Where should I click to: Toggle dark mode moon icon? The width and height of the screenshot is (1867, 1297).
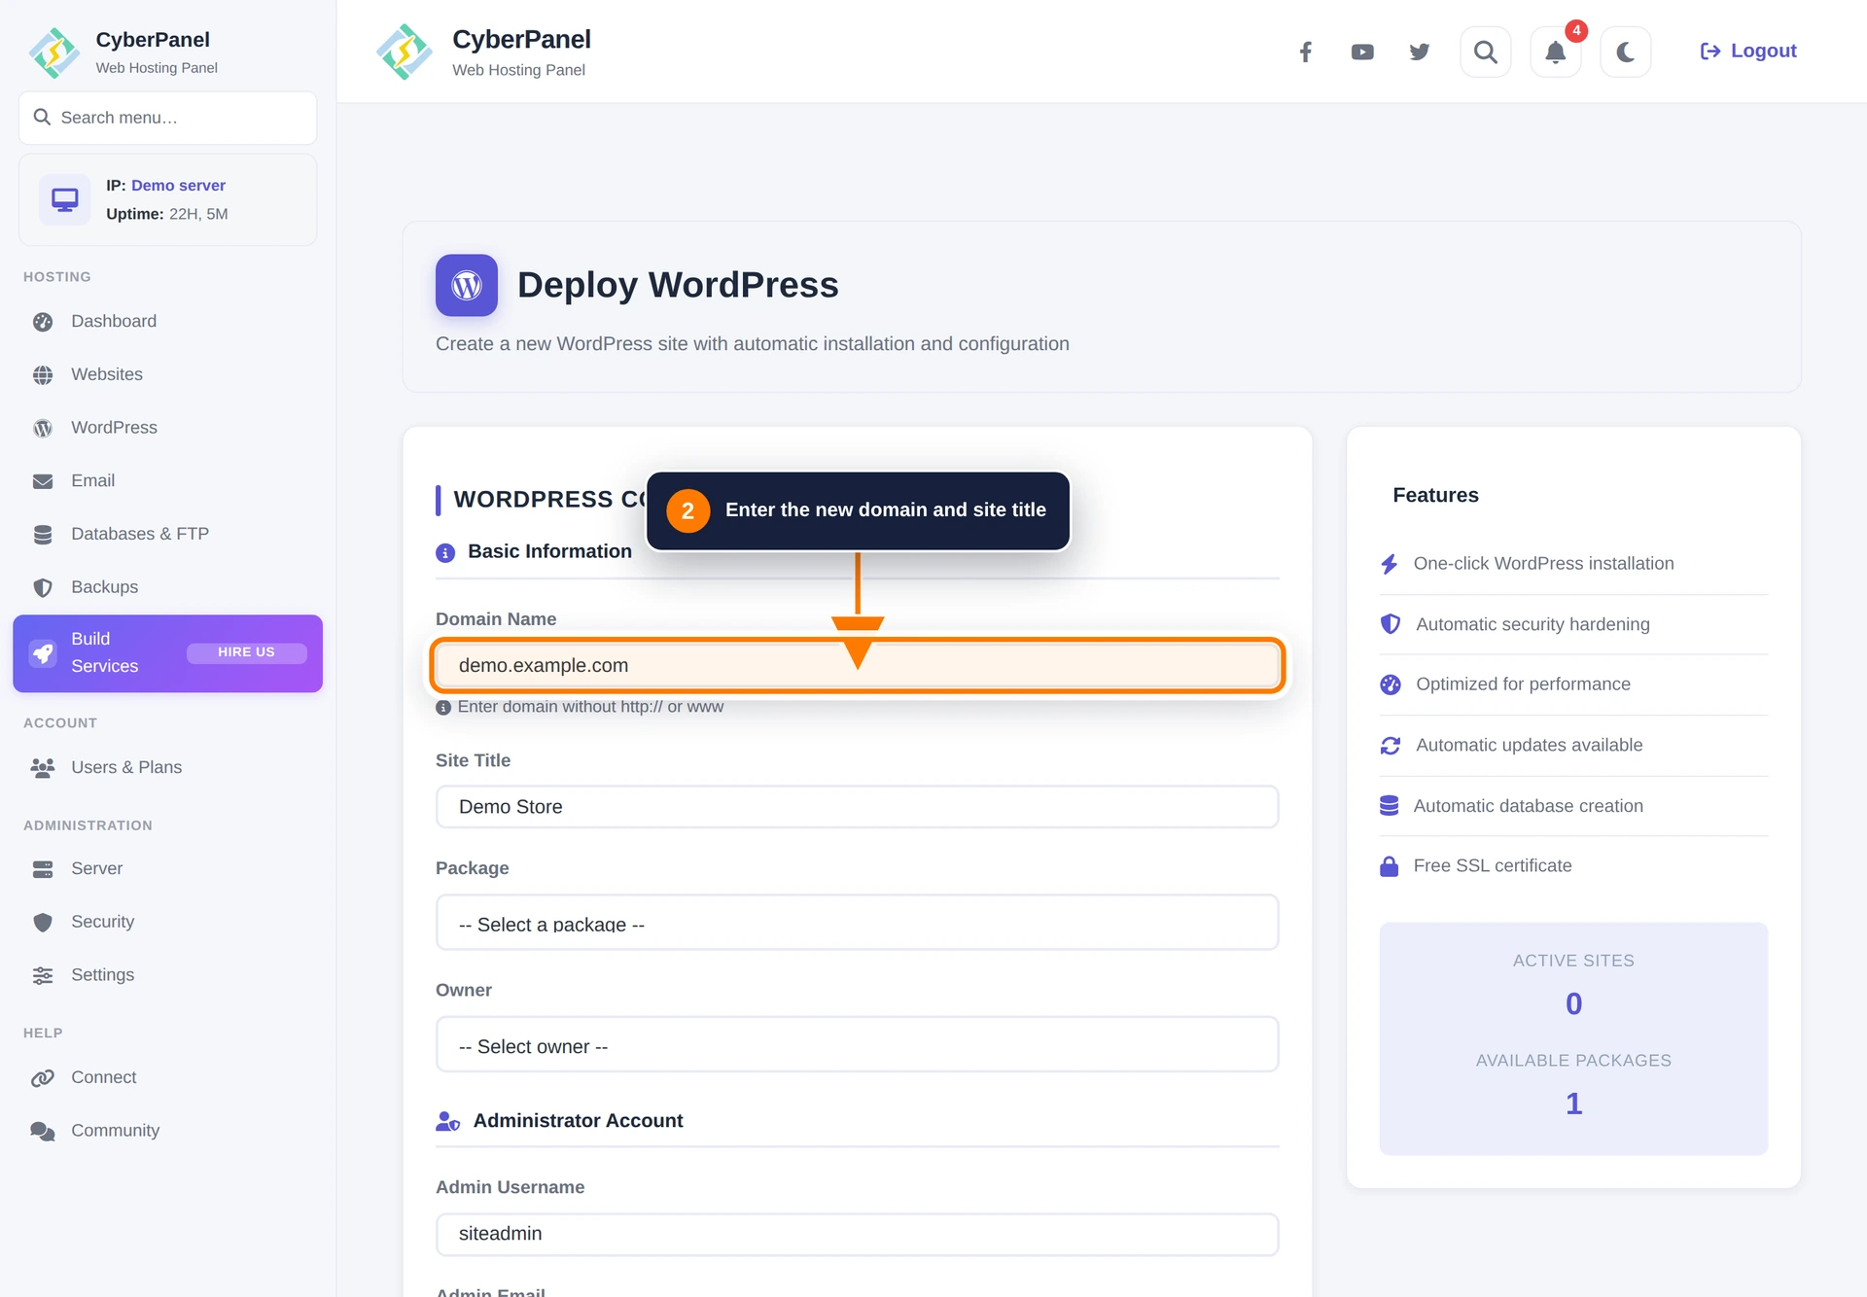click(1626, 52)
